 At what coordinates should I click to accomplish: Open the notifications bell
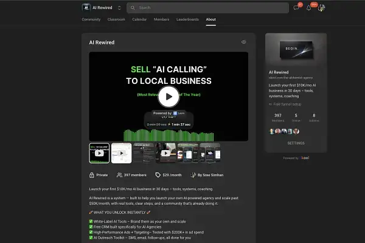(x=308, y=8)
